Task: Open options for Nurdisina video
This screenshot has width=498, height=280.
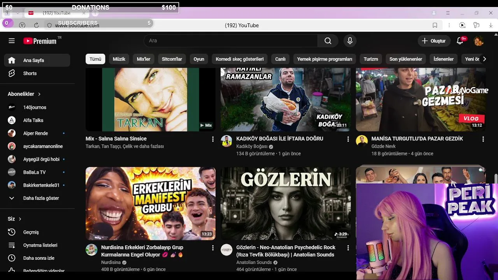Action: click(x=212, y=248)
